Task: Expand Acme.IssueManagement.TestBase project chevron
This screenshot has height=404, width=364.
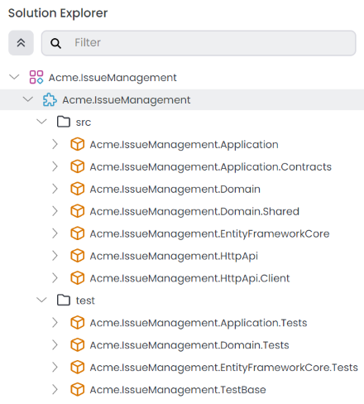Action: pyautogui.click(x=55, y=390)
